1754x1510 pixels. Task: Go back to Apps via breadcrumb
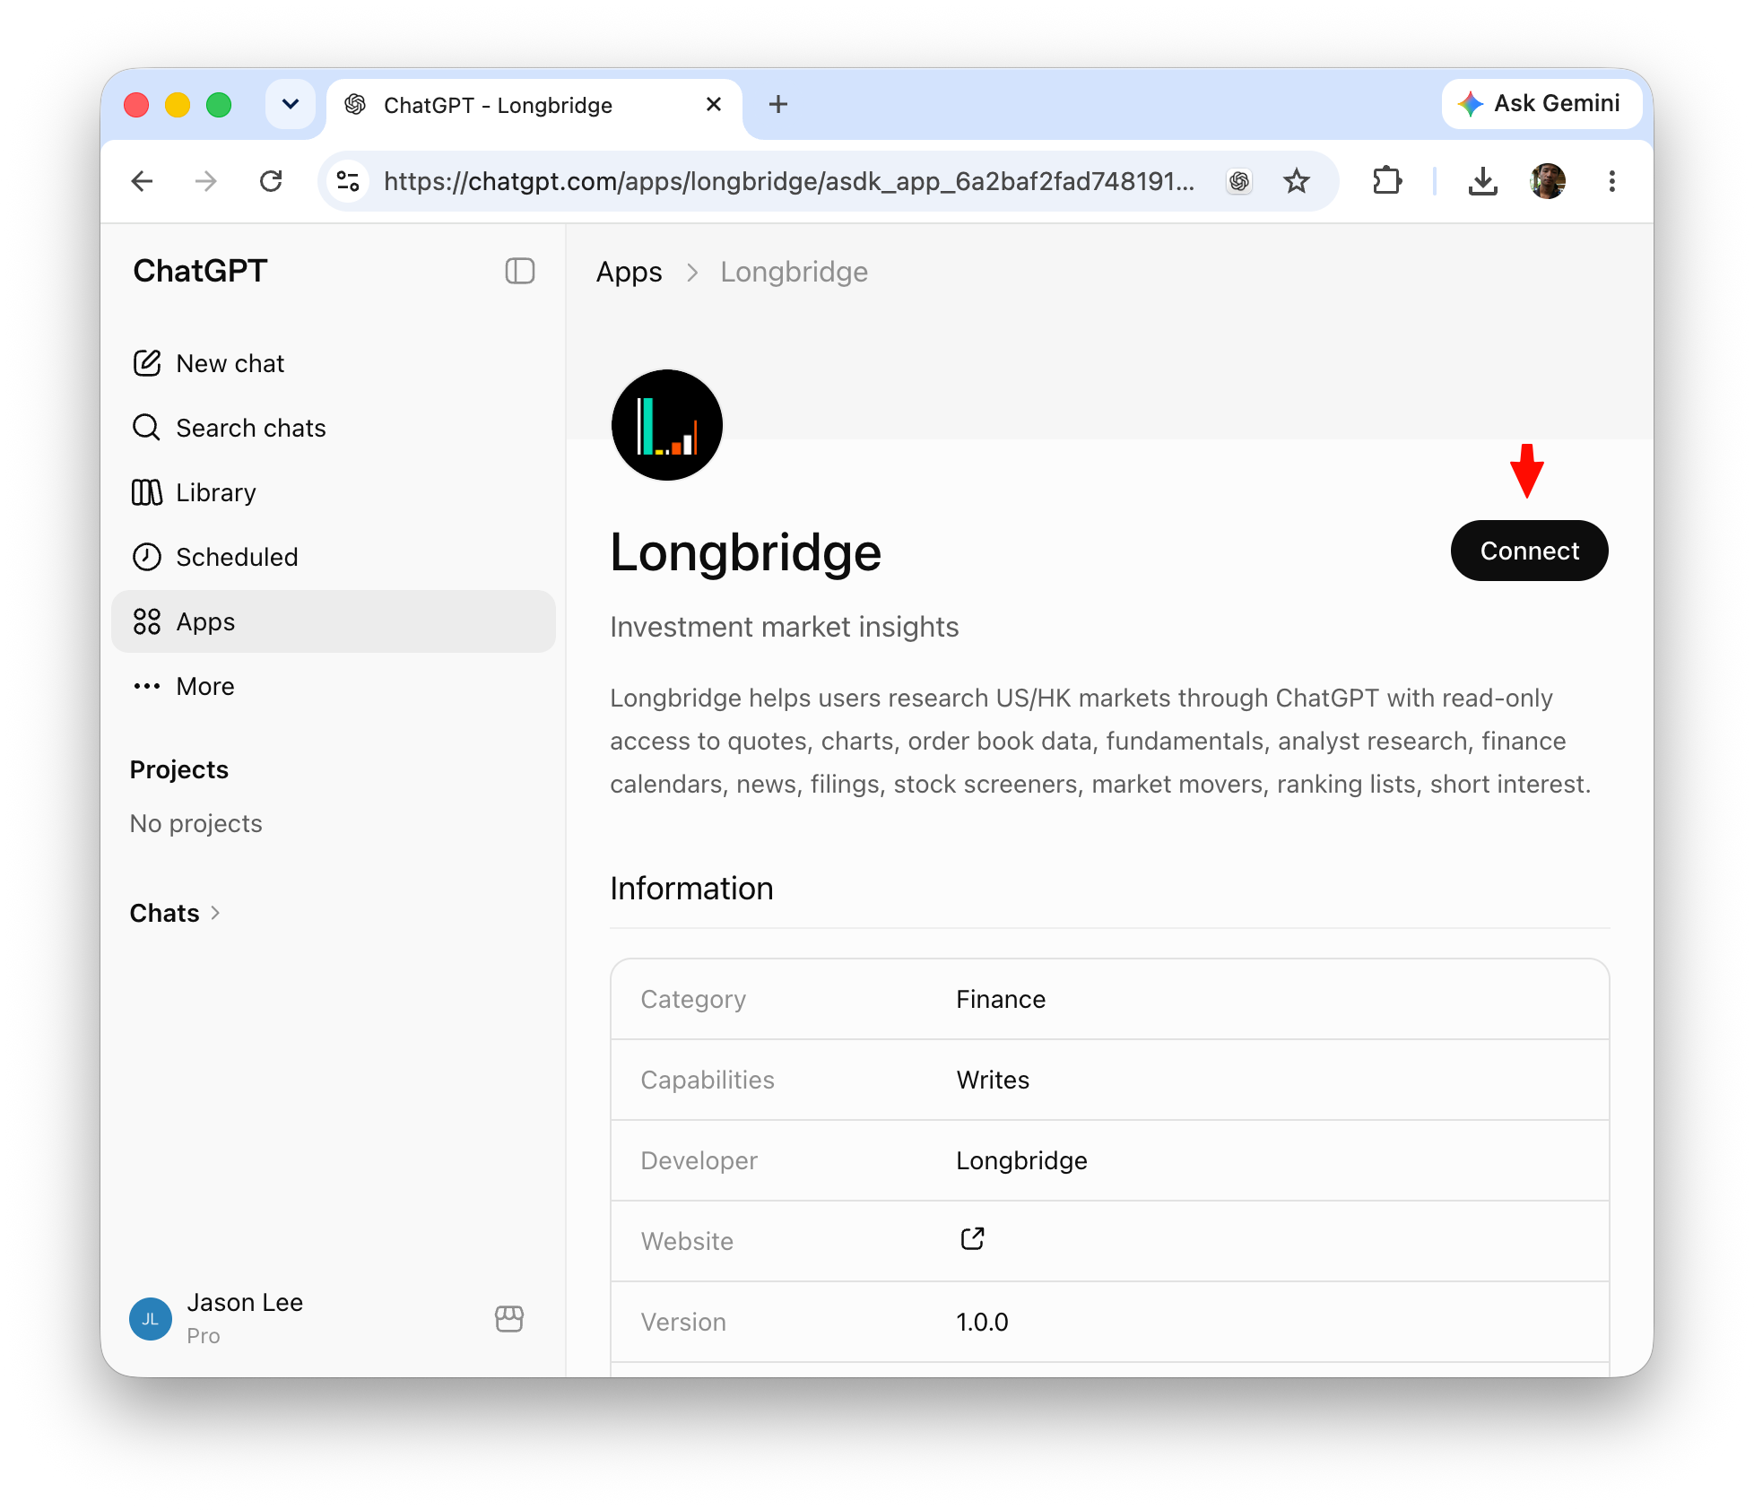pyautogui.click(x=630, y=272)
